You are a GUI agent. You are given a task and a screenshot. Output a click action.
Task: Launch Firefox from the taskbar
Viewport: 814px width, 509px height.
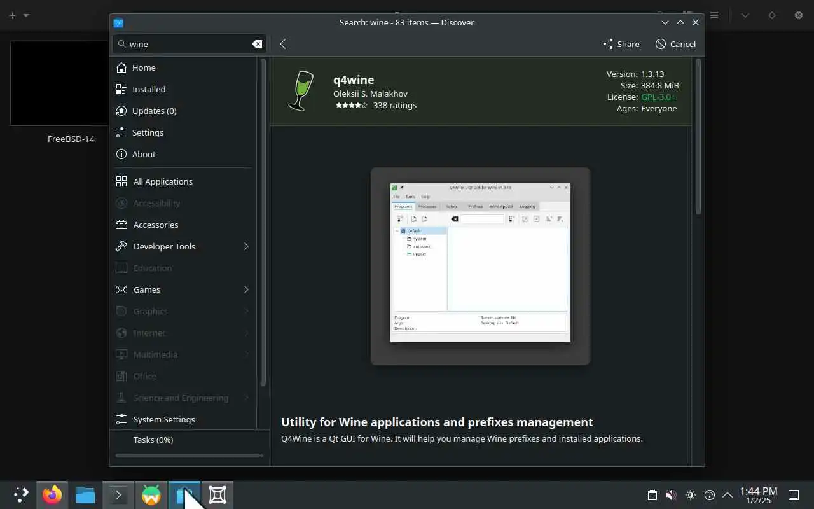click(52, 495)
